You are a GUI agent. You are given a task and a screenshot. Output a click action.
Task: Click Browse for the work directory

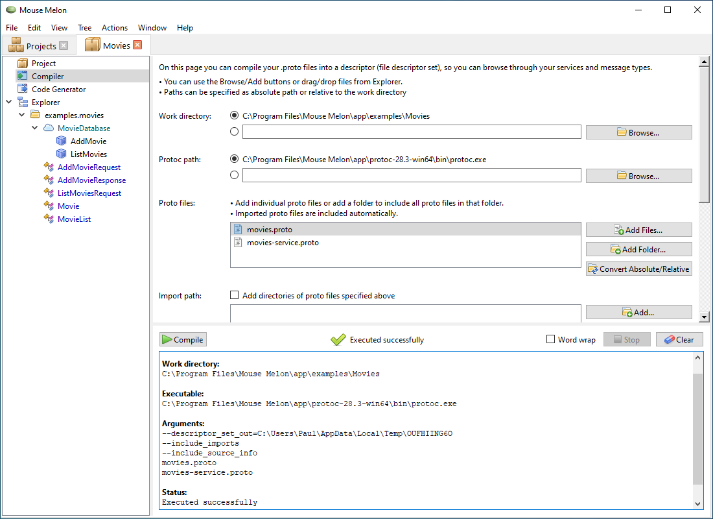pyautogui.click(x=638, y=132)
